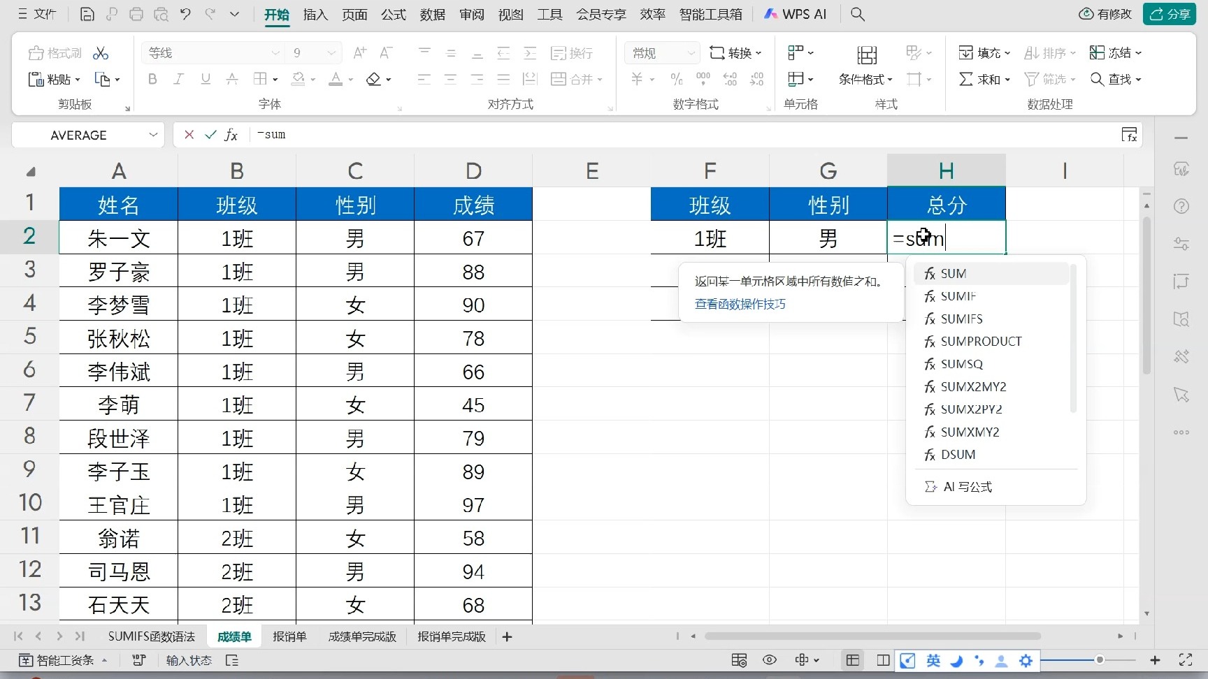
Task: Select SUMPRODUCT from function suggestions
Action: click(x=991, y=342)
